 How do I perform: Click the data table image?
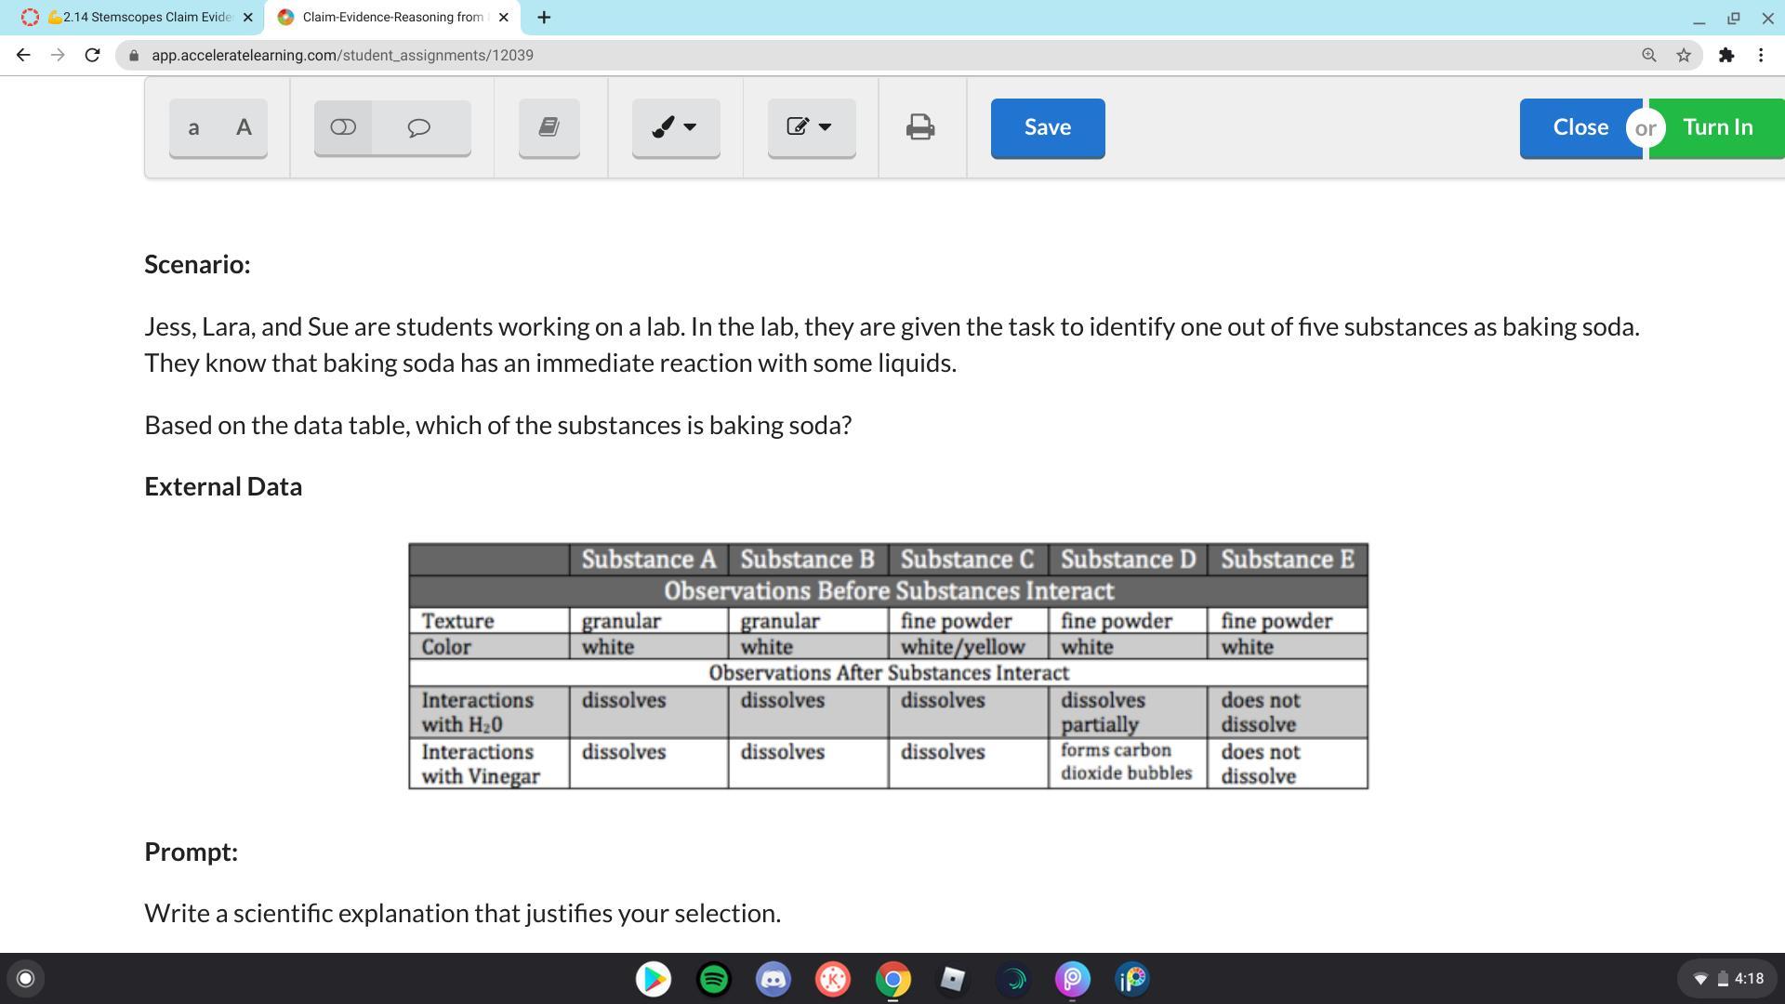tap(888, 666)
